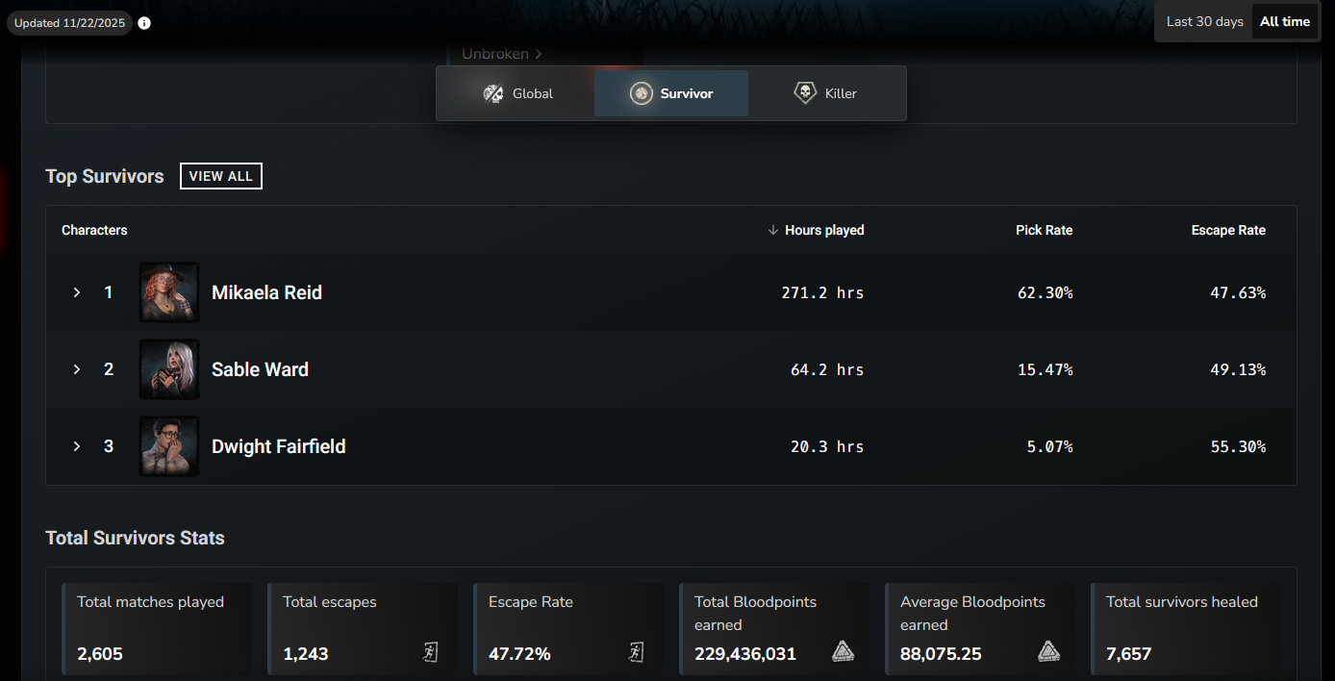Select the All time range
Image resolution: width=1335 pixels, height=681 pixels.
[x=1285, y=21]
